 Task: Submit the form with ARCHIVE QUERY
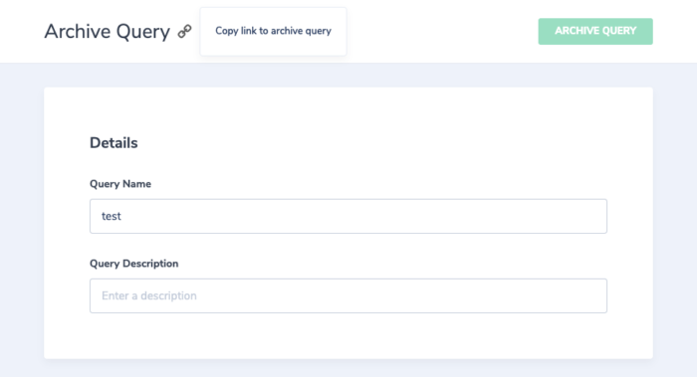[x=595, y=31]
